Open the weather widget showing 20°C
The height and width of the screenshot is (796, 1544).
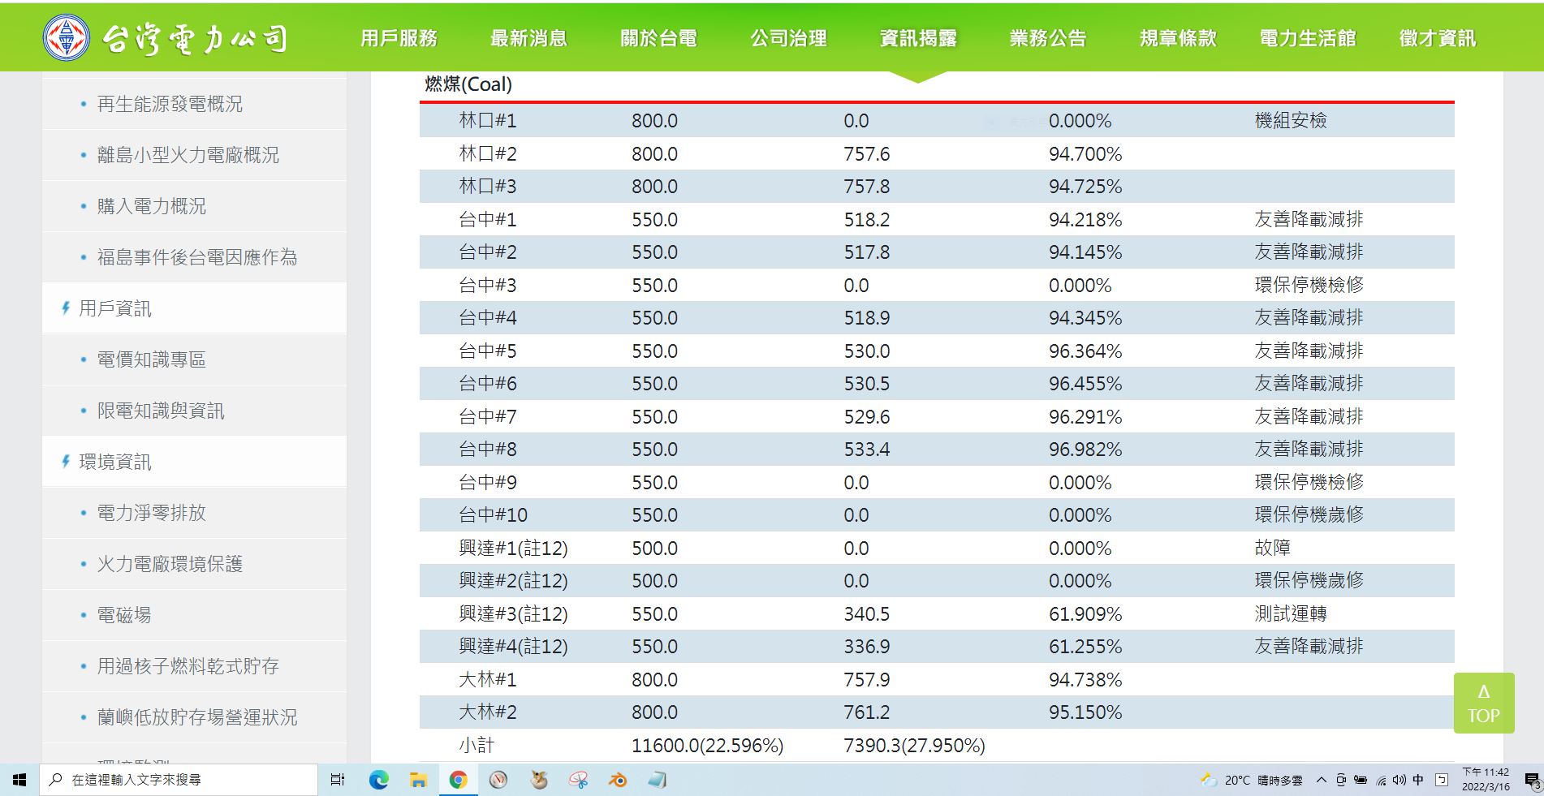tap(1251, 780)
